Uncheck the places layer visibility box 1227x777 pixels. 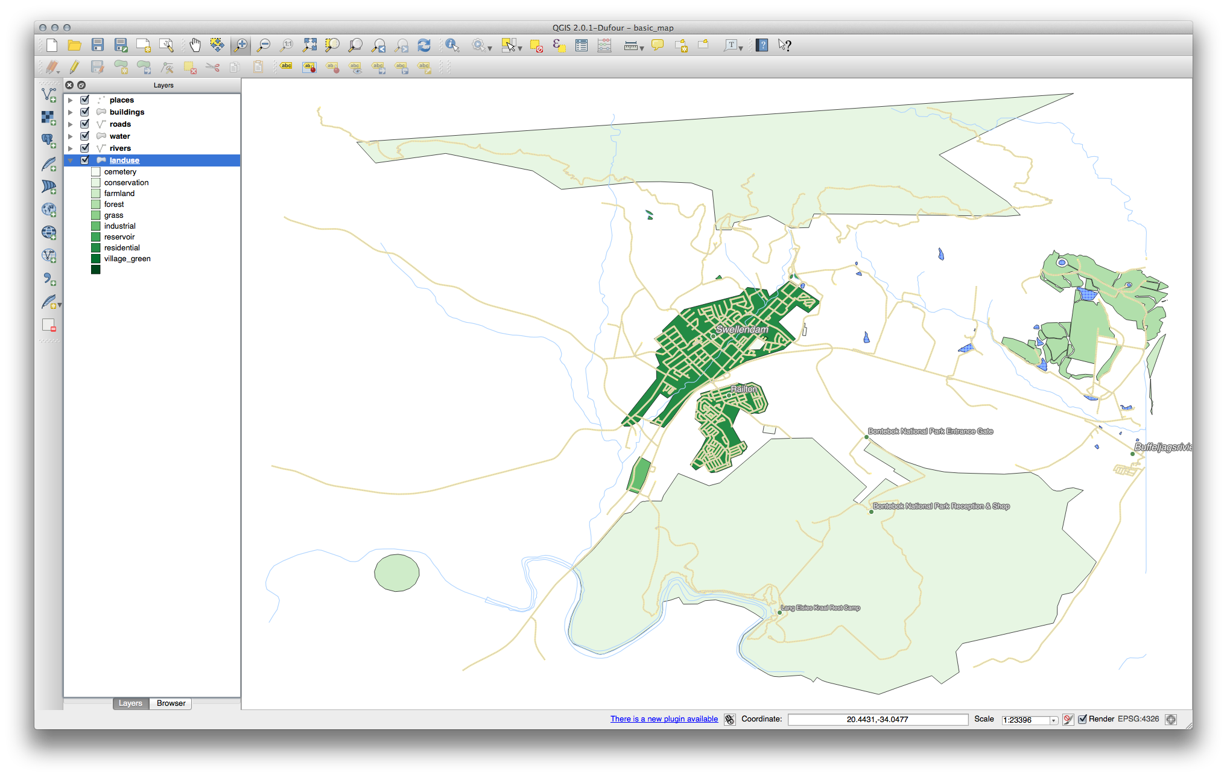[85, 100]
